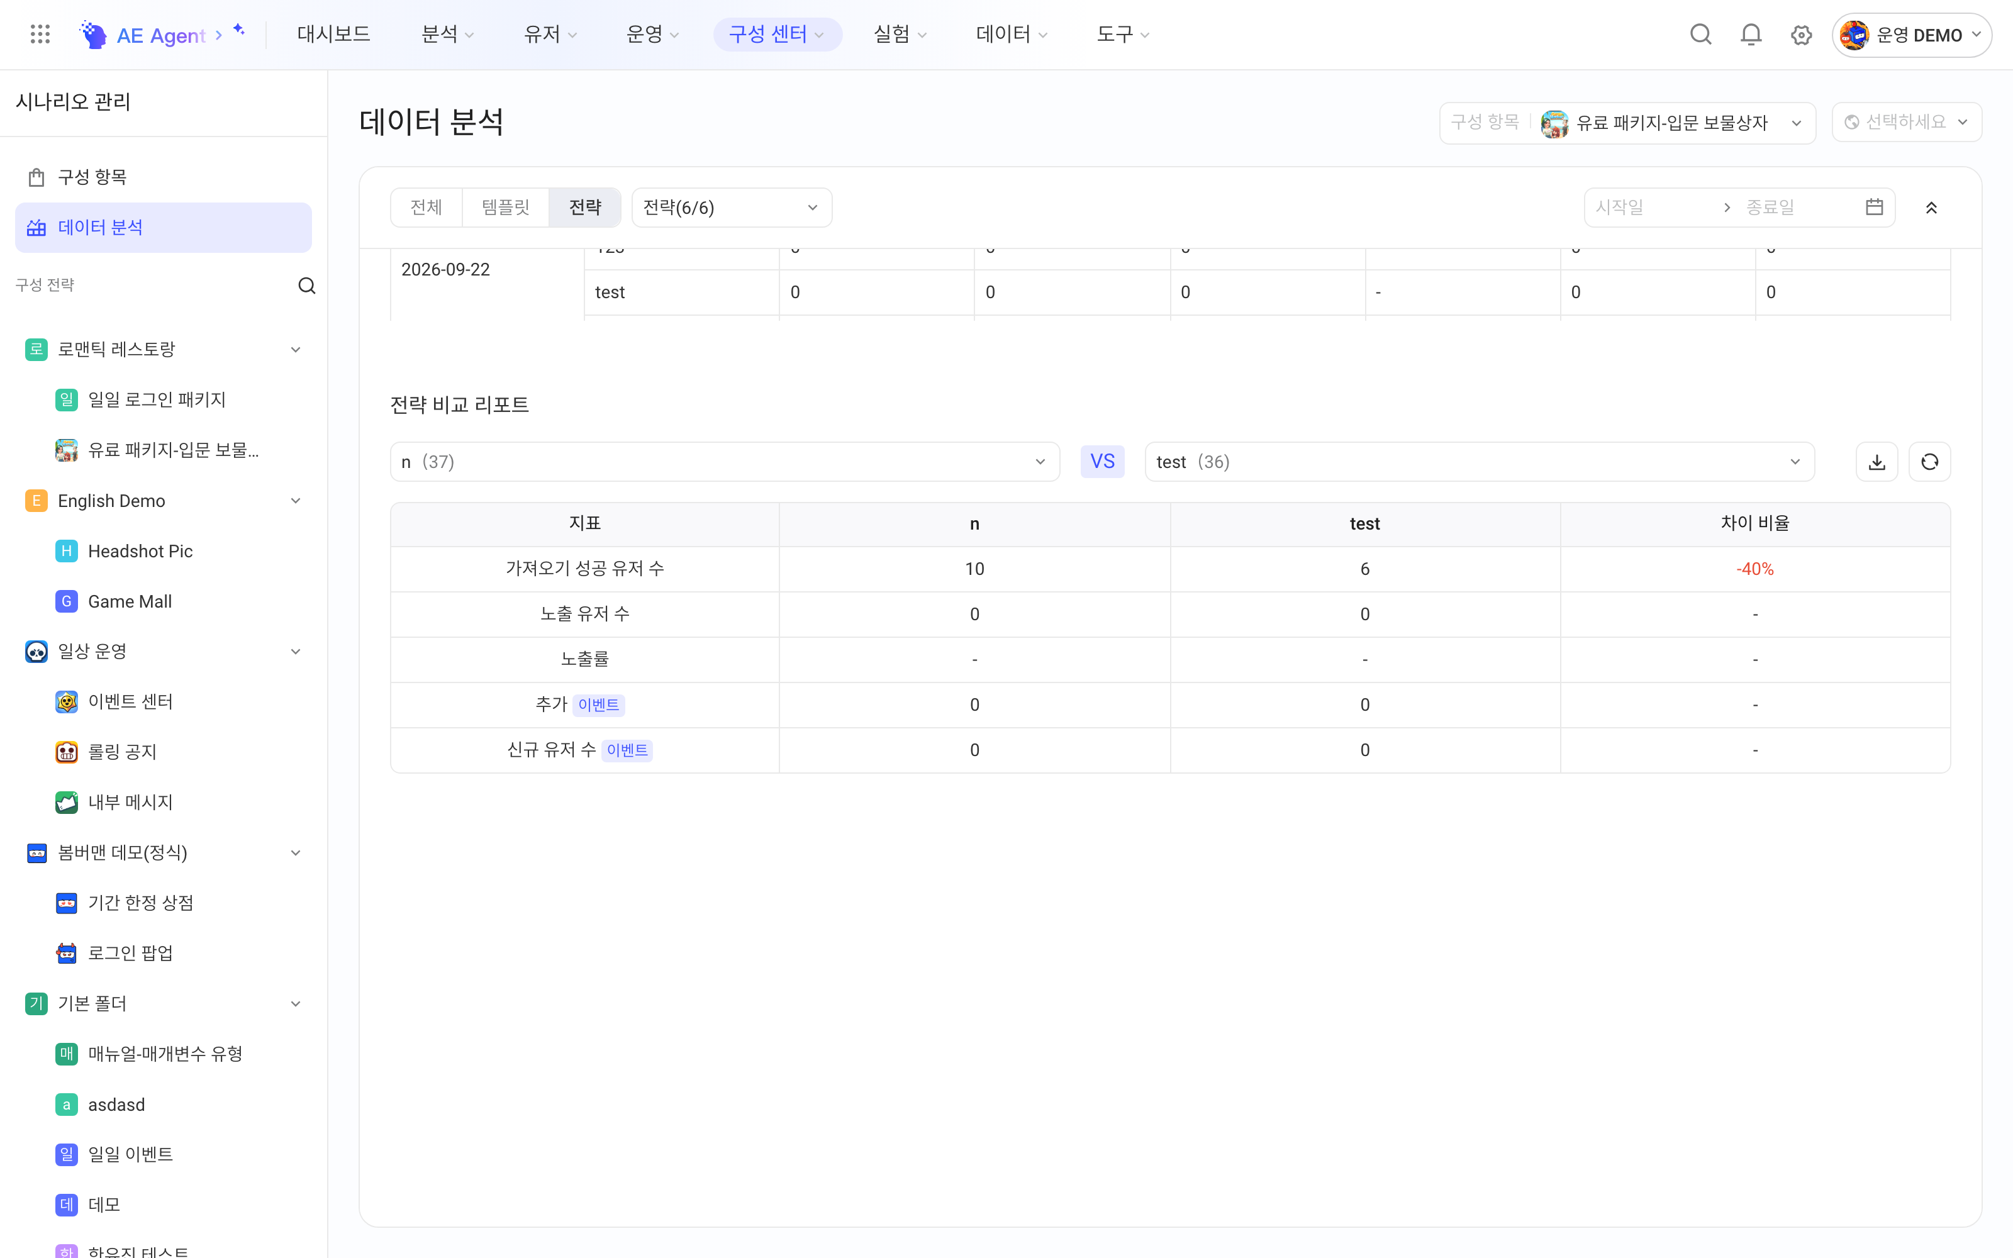Open the 구성 항목 selector dropdown

[1627, 122]
